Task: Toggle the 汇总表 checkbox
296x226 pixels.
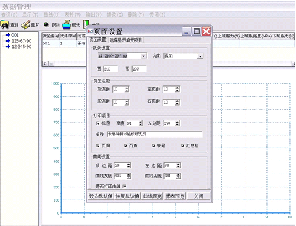Action: 183,145
